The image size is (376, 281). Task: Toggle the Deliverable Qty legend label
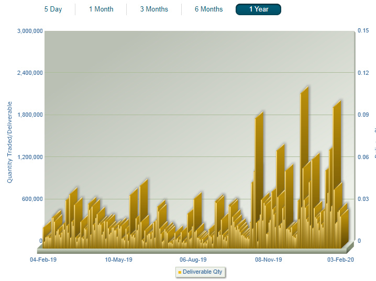[x=203, y=272]
